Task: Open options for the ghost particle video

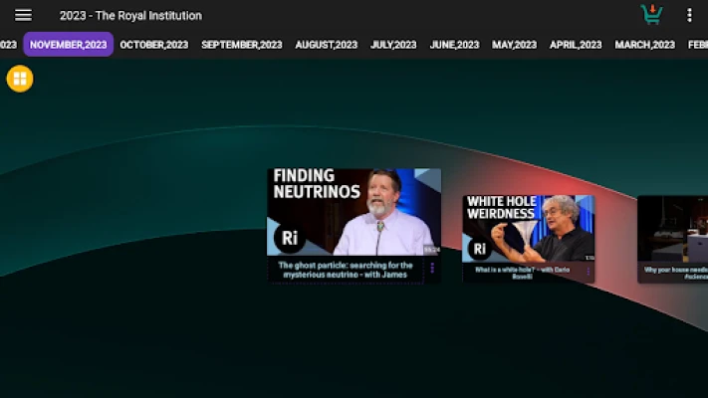Action: (x=432, y=268)
